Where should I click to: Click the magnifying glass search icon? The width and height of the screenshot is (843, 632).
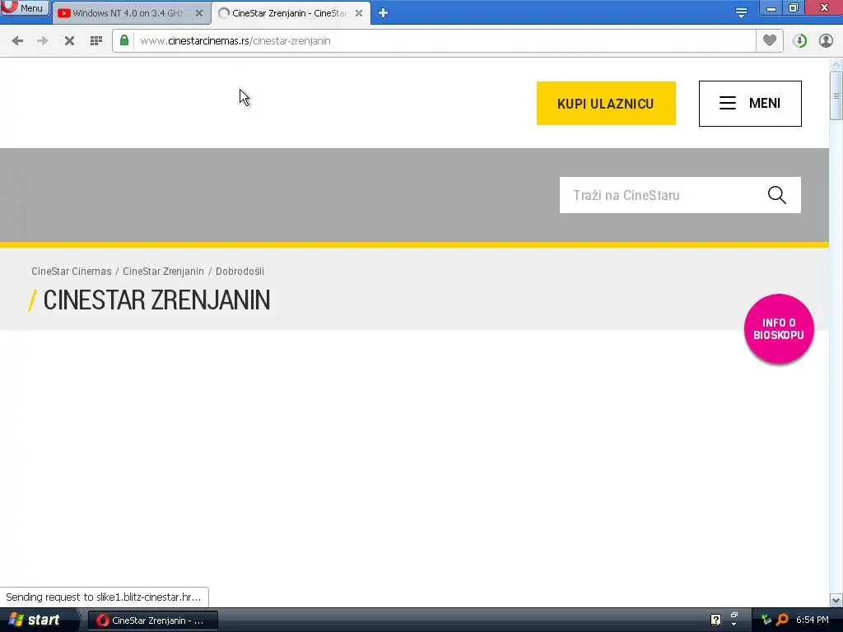(x=777, y=195)
